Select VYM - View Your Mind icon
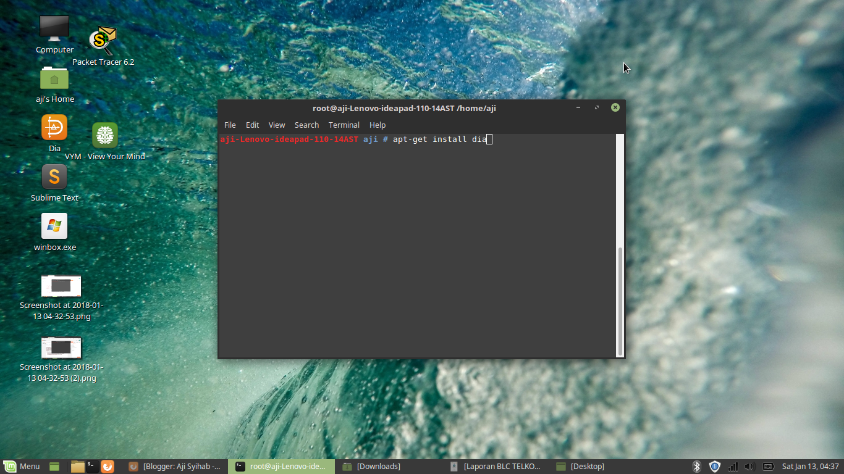The image size is (844, 474). pos(105,141)
